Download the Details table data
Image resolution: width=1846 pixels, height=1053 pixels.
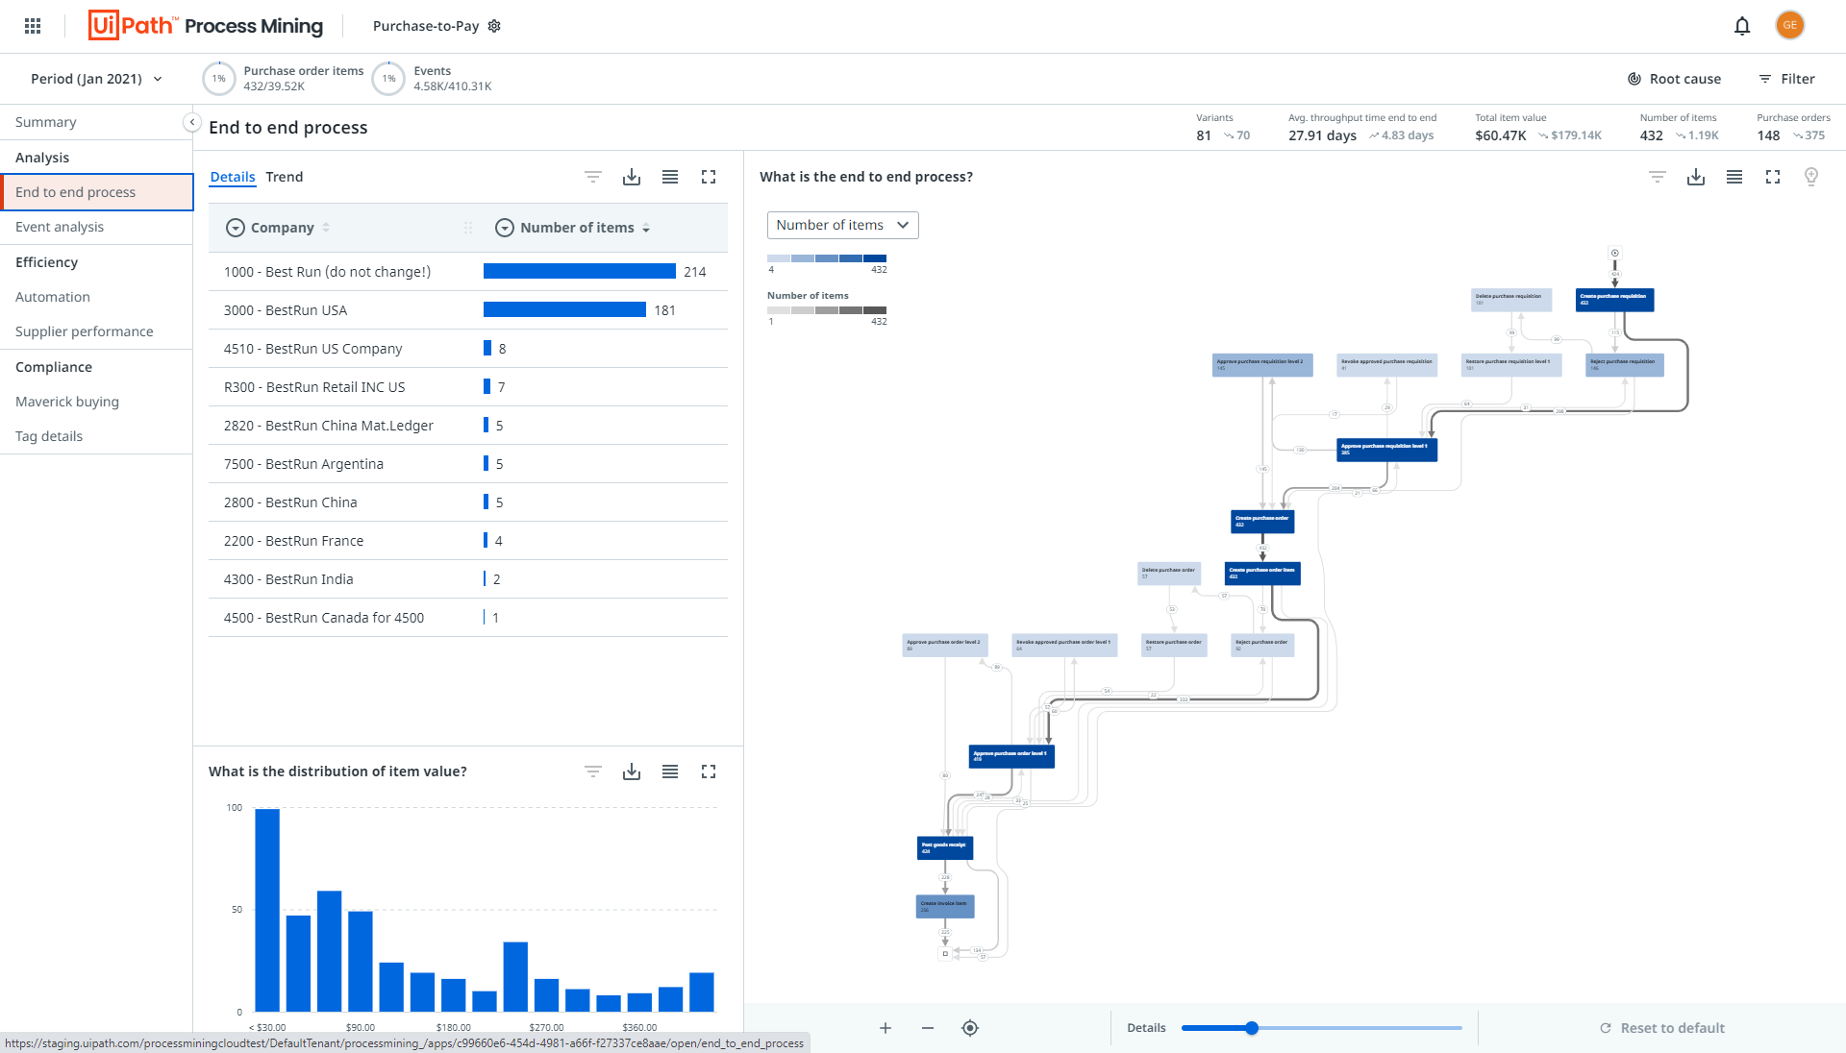pos(632,177)
